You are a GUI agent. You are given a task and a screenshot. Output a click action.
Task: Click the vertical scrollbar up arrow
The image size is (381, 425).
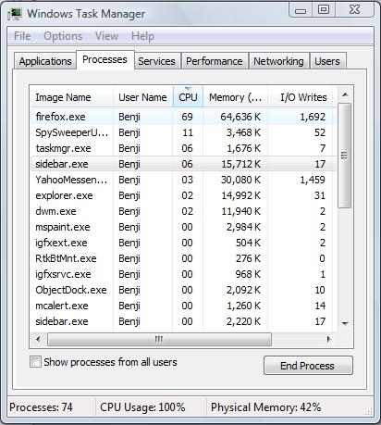[x=345, y=94]
